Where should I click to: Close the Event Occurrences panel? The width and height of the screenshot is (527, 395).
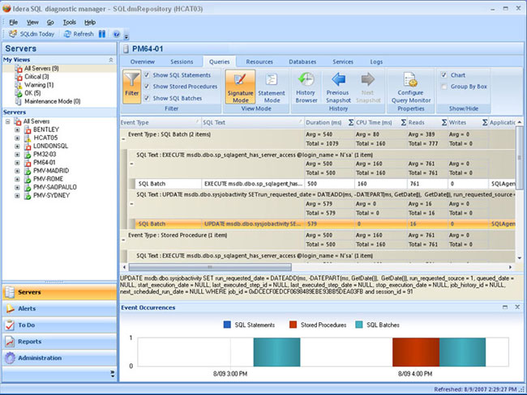pyautogui.click(x=517, y=307)
